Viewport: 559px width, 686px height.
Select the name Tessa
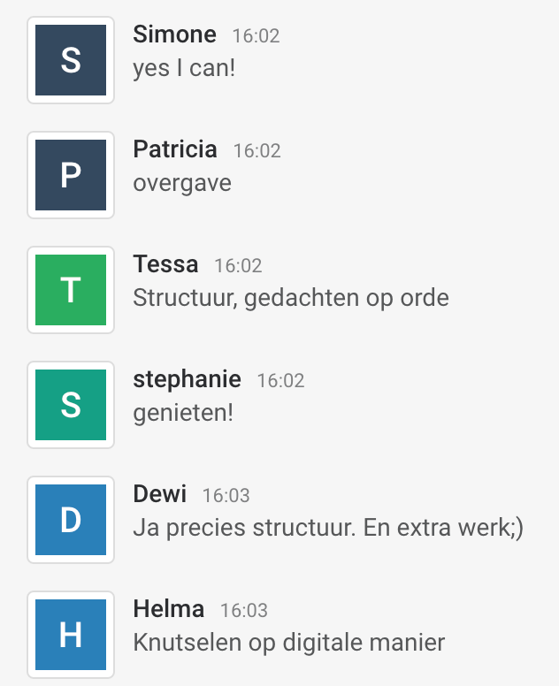(165, 264)
